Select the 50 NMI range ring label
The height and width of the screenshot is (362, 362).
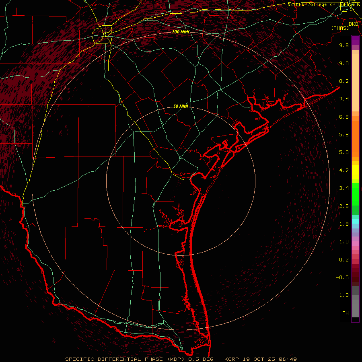click(181, 107)
